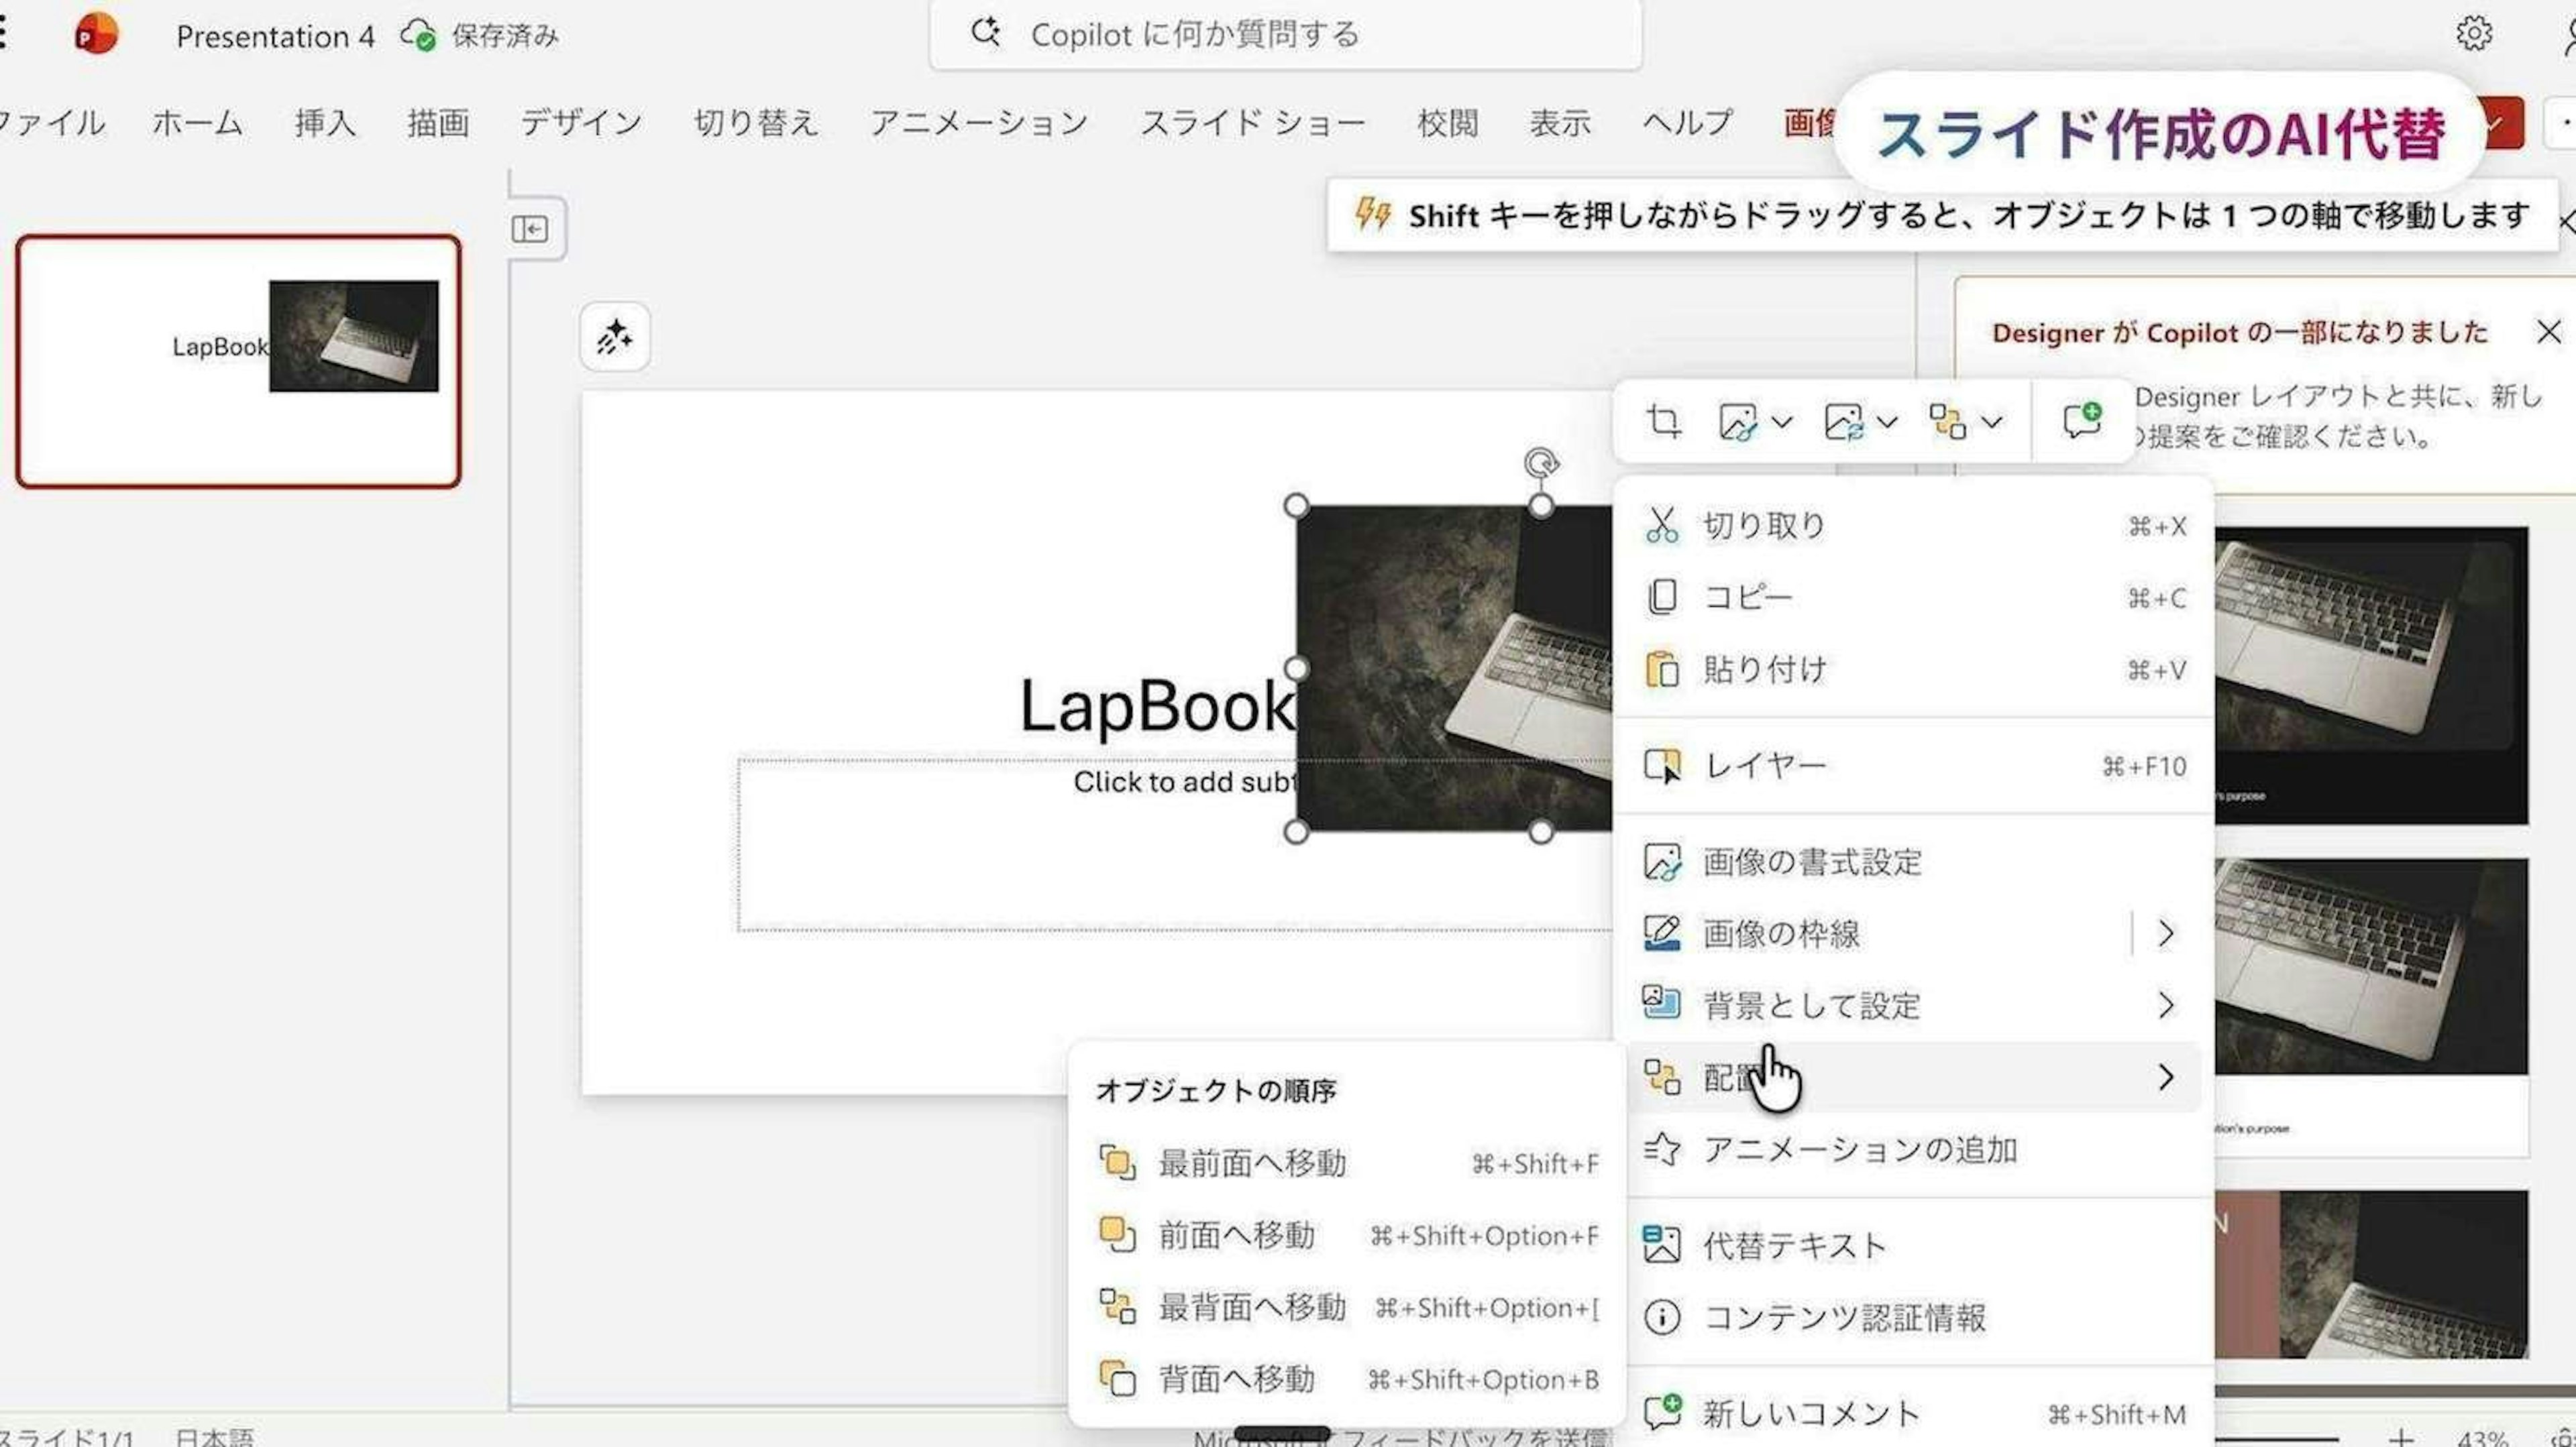The width and height of the screenshot is (2576, 1447).
Task: Expand the arrange dropdown in floating toolbar
Action: click(x=1992, y=420)
